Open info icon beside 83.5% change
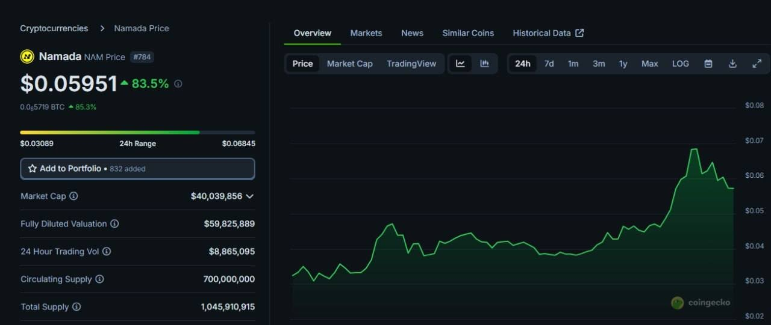Viewport: 771px width, 325px height. (178, 84)
